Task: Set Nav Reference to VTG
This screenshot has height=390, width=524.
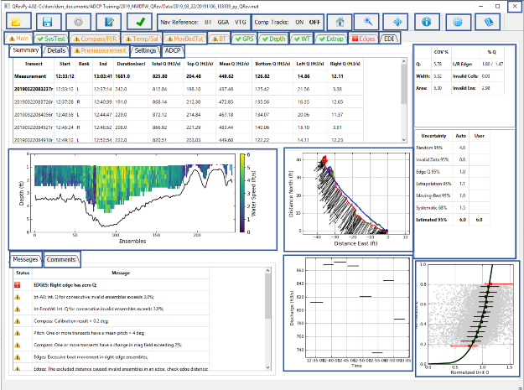Action: click(x=241, y=22)
